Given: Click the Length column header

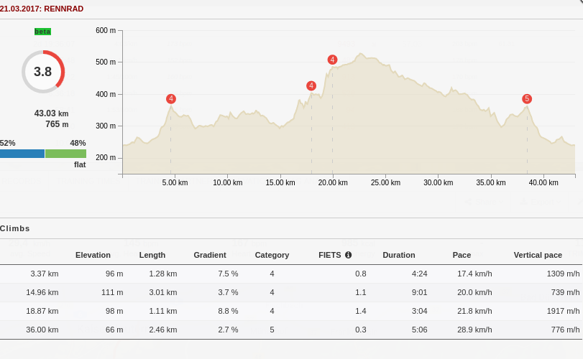Looking at the screenshot, I should (152, 255).
